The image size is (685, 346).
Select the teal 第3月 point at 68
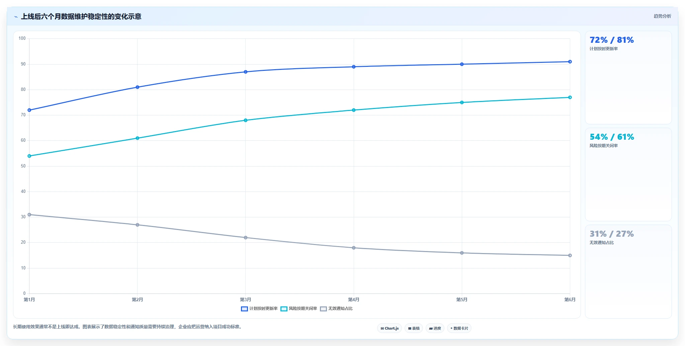(x=246, y=120)
